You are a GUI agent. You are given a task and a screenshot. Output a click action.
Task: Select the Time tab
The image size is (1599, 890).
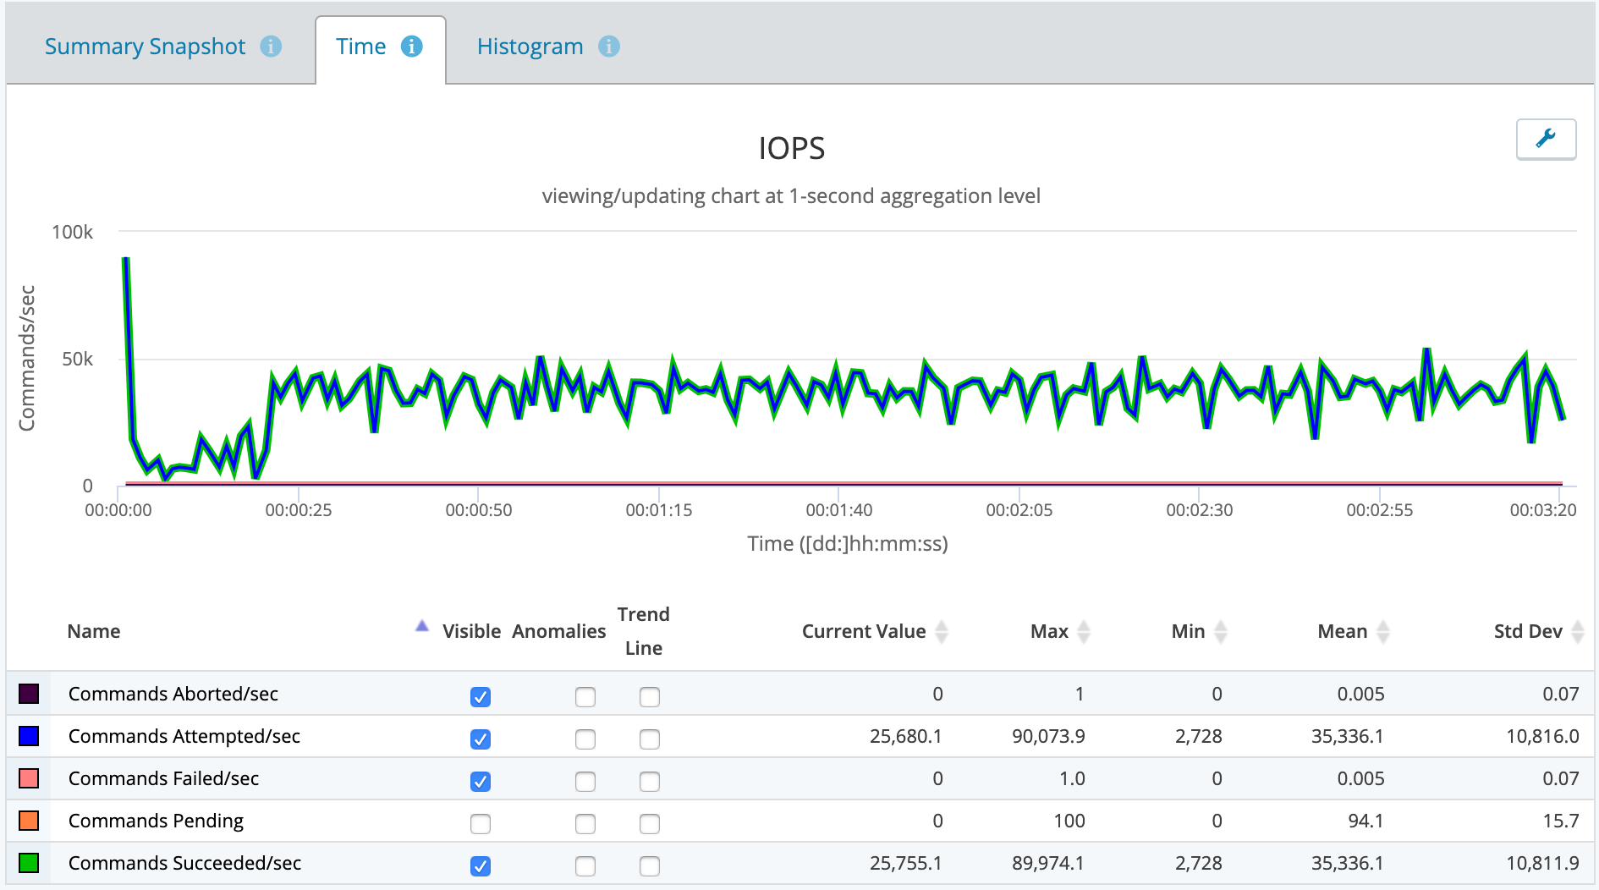[x=360, y=47]
